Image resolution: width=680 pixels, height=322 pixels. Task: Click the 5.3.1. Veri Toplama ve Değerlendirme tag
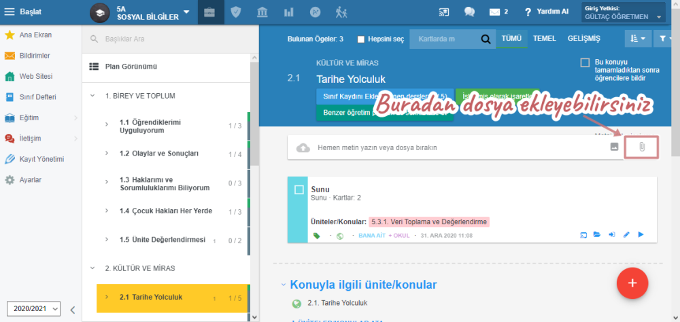(x=429, y=222)
